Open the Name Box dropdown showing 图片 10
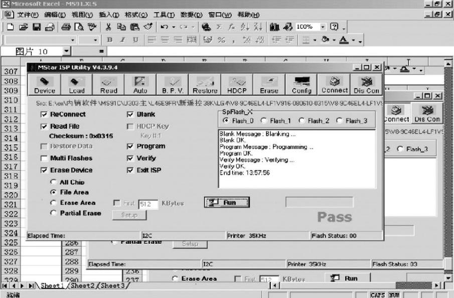Screen dimensions: 454x298 pyautogui.click(x=67, y=51)
